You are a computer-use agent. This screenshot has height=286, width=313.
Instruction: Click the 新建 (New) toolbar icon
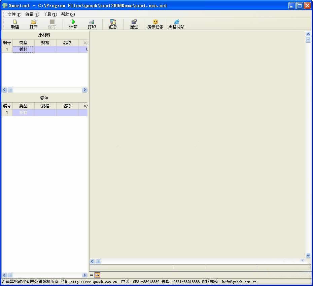click(15, 22)
